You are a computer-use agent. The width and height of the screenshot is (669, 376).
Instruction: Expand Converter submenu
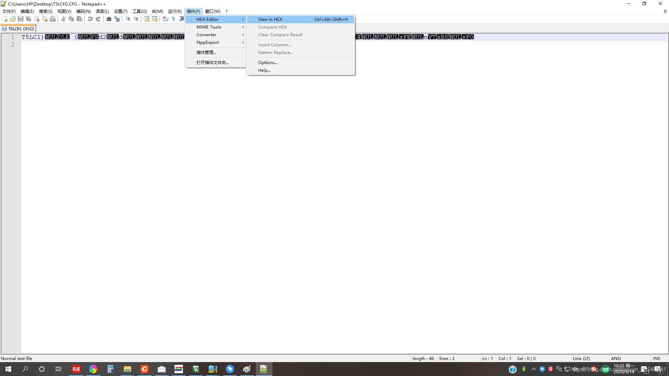[x=216, y=34]
